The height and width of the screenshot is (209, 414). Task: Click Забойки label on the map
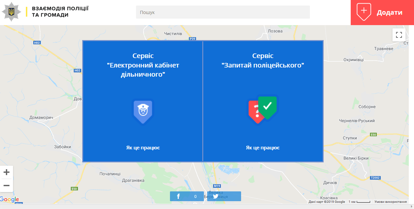(63, 147)
